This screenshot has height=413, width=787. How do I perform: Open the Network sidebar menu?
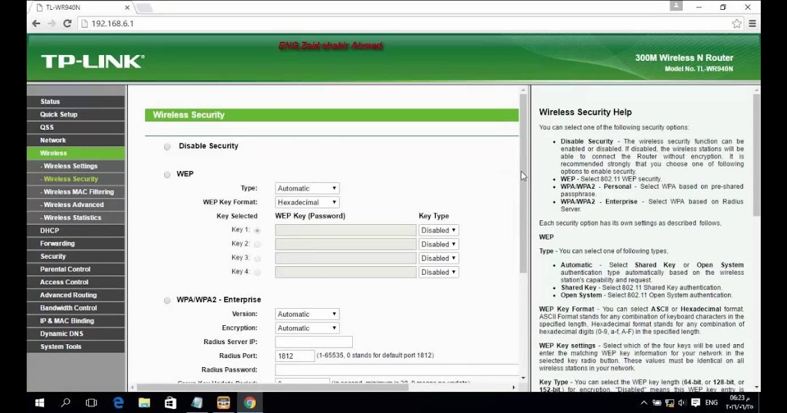76,140
